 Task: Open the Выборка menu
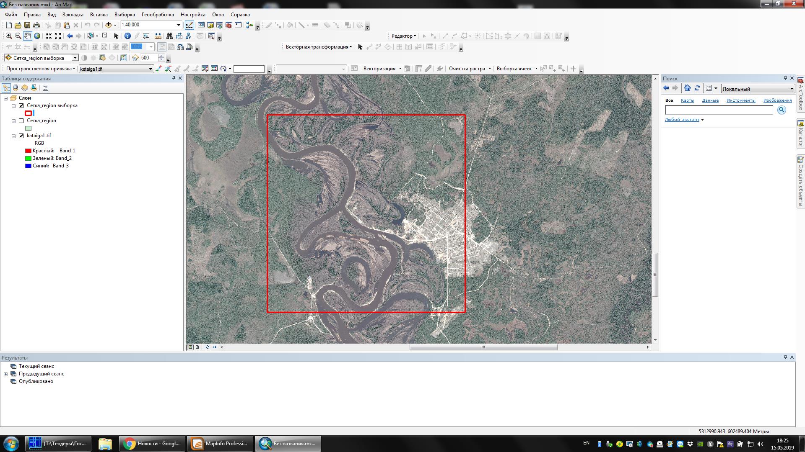[x=125, y=15]
